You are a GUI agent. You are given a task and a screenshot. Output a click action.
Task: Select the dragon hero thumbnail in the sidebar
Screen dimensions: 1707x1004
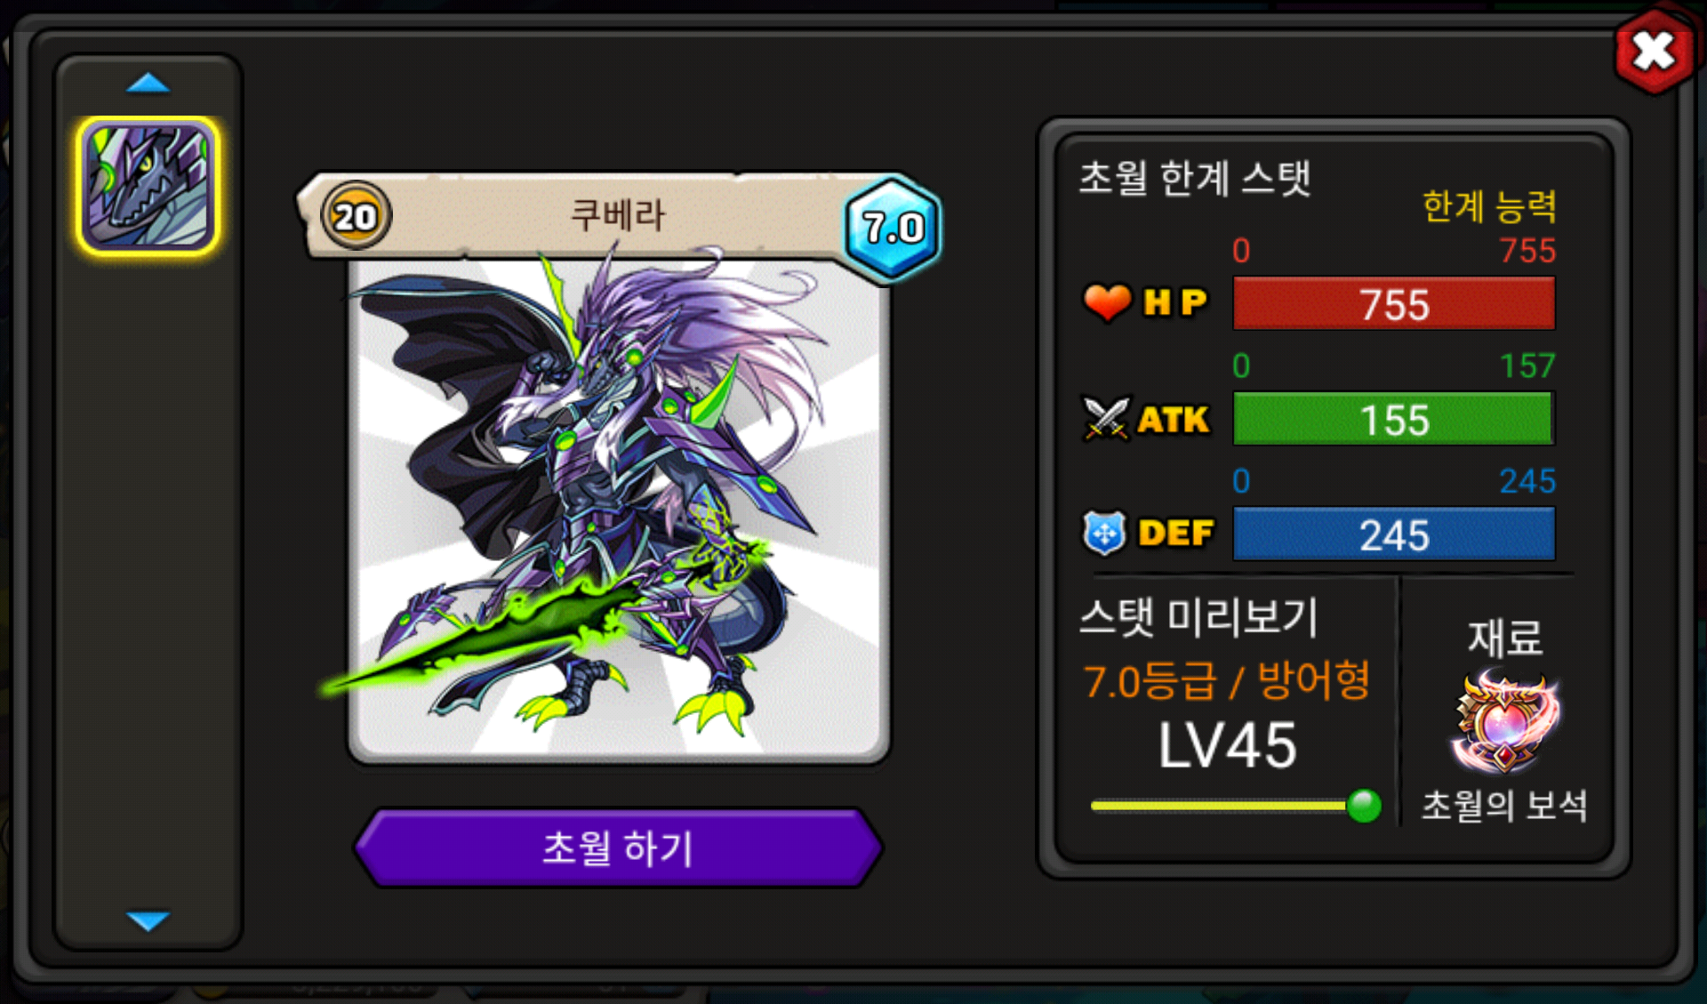[148, 186]
